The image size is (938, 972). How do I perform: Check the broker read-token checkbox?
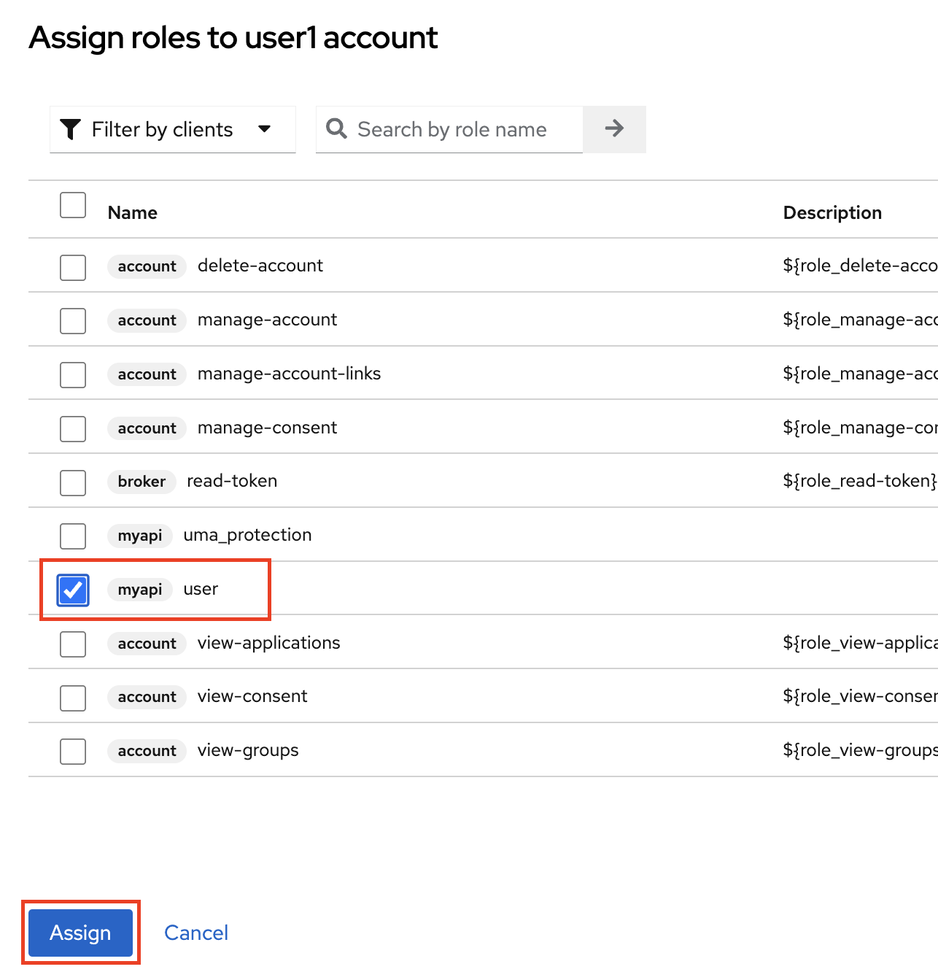point(73,482)
